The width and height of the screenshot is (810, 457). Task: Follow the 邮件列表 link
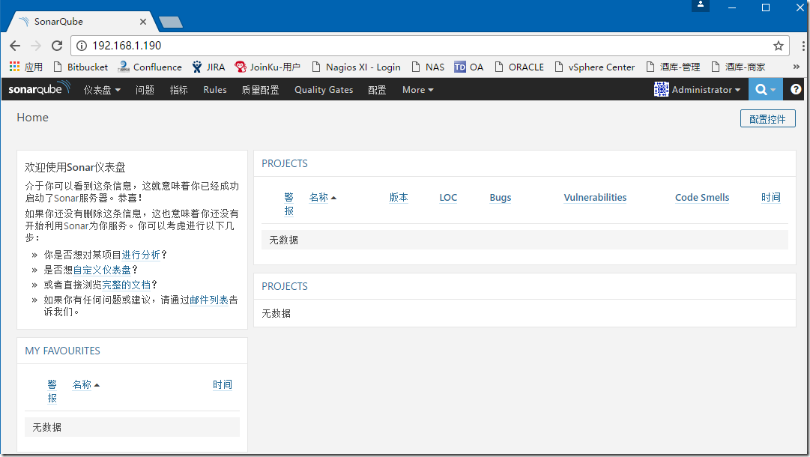209,300
